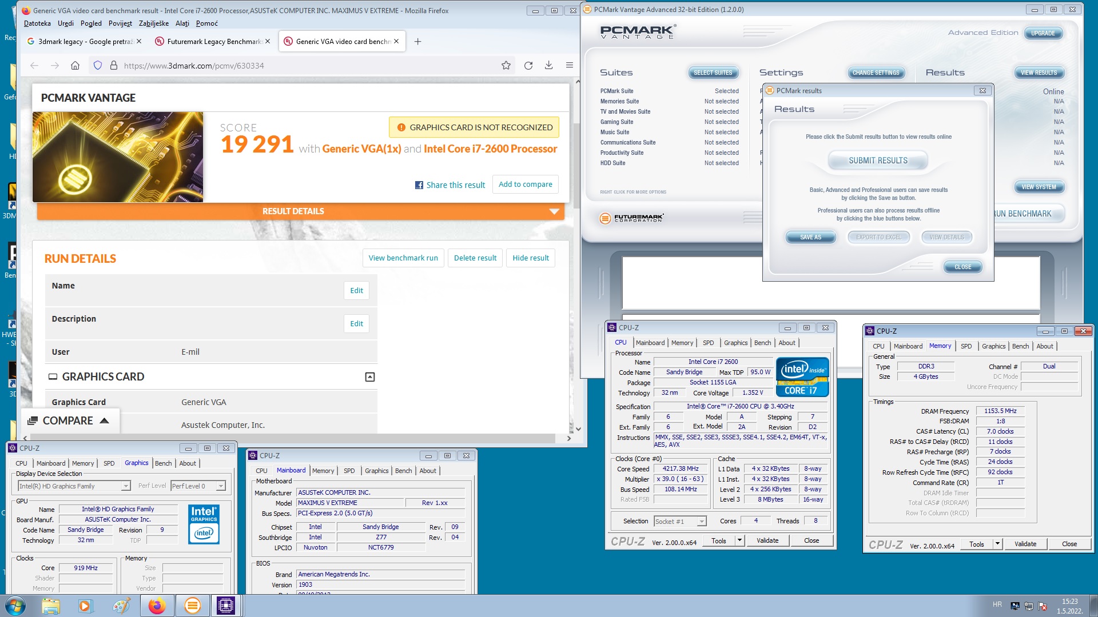Go to Firefox home page icon
The image size is (1098, 617).
(75, 66)
